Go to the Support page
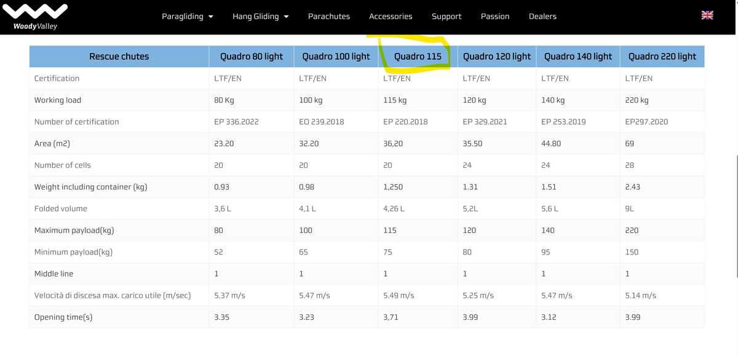Viewport: 738px width, 356px height. click(x=446, y=17)
